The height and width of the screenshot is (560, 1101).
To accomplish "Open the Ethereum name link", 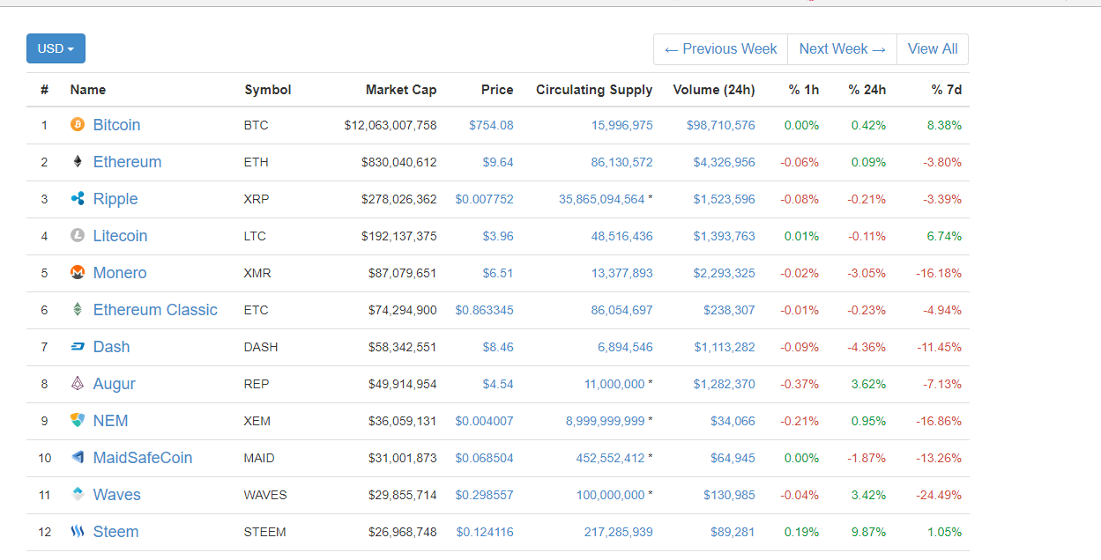I will [128, 162].
